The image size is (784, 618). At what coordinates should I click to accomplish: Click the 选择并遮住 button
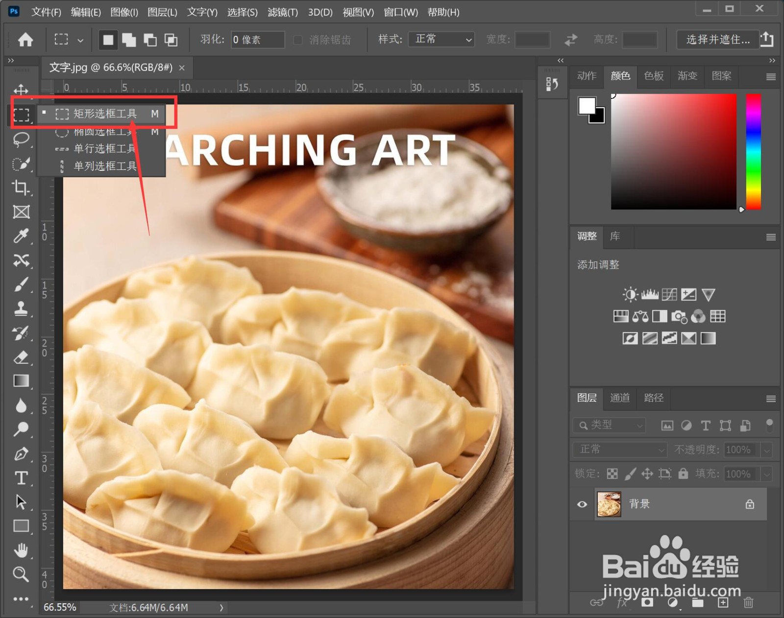click(x=718, y=40)
